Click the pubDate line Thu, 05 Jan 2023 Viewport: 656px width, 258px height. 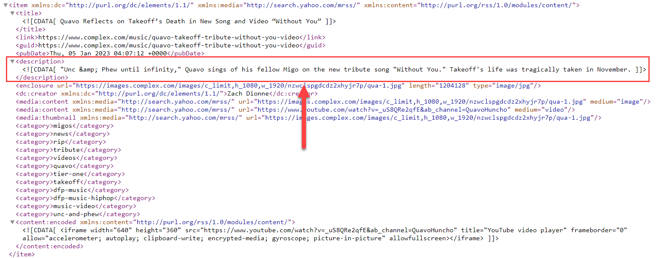click(110, 54)
